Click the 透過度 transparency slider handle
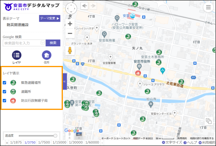Viewport: 216px width, 146px height. coord(55,136)
